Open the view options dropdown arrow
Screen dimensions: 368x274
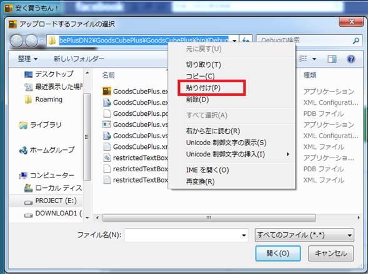point(314,59)
